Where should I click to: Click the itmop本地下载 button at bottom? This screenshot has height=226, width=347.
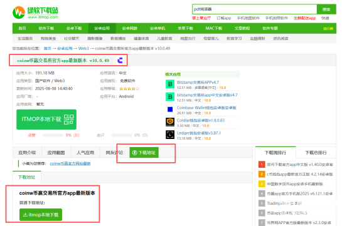point(41,215)
